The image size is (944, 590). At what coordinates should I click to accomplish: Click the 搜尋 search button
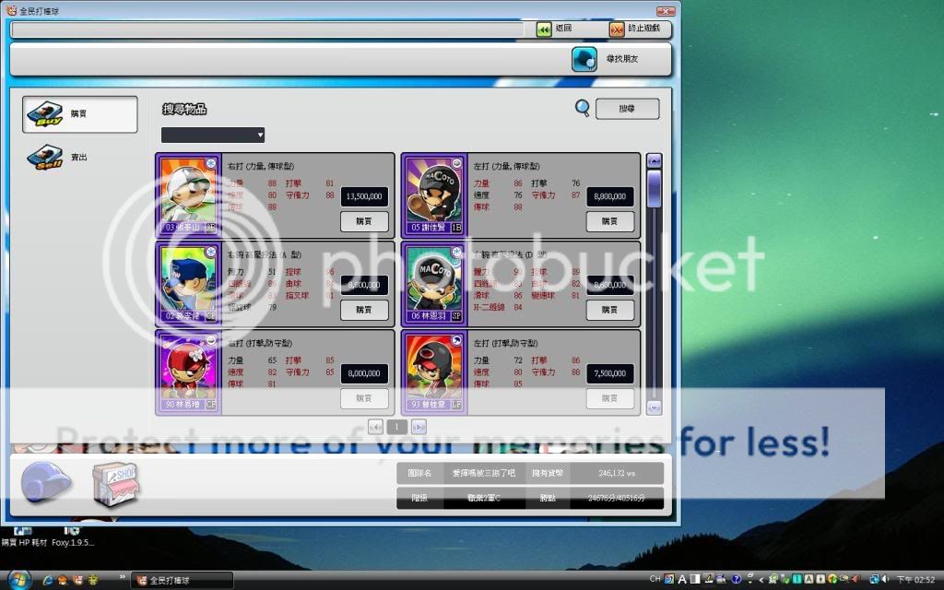tap(627, 109)
